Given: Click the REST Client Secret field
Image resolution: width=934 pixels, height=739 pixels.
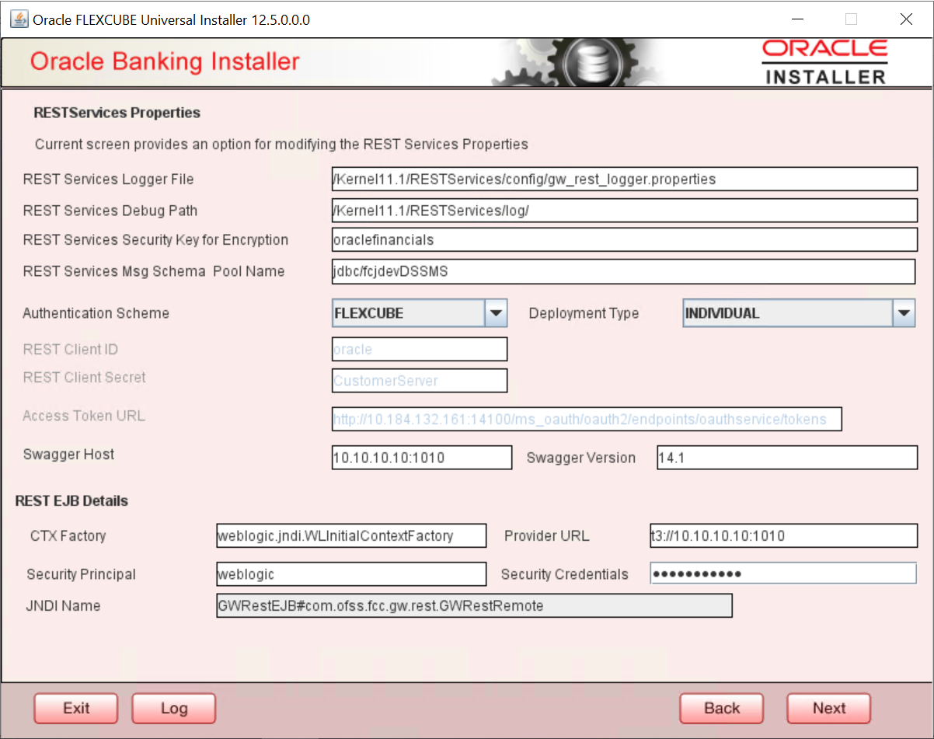Looking at the screenshot, I should click(x=420, y=381).
